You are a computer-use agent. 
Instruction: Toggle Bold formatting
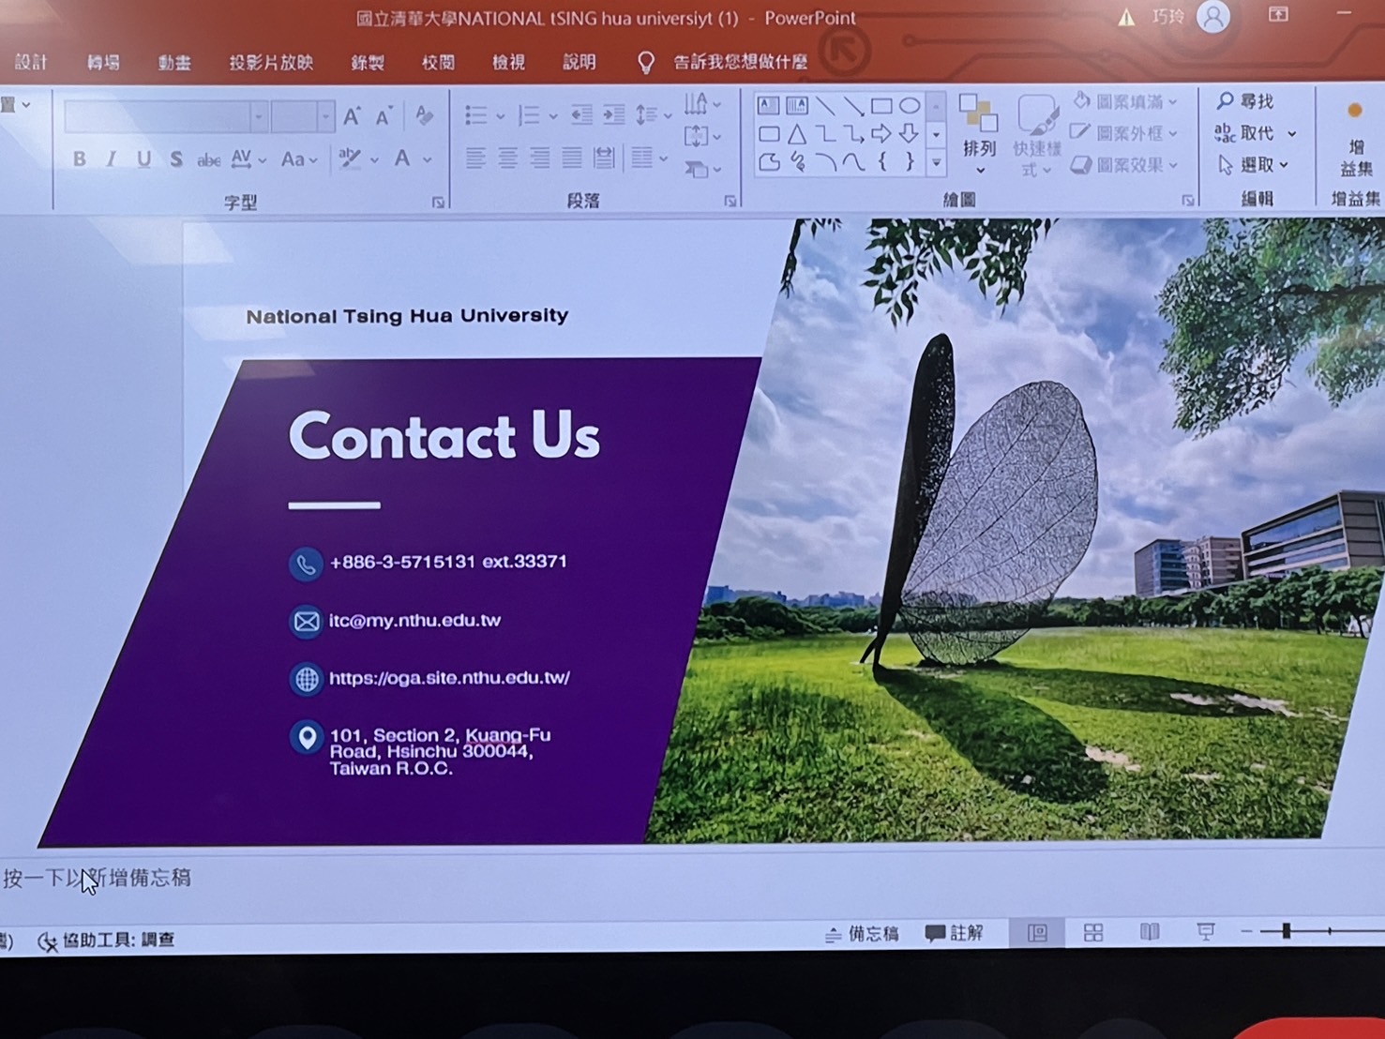[80, 159]
